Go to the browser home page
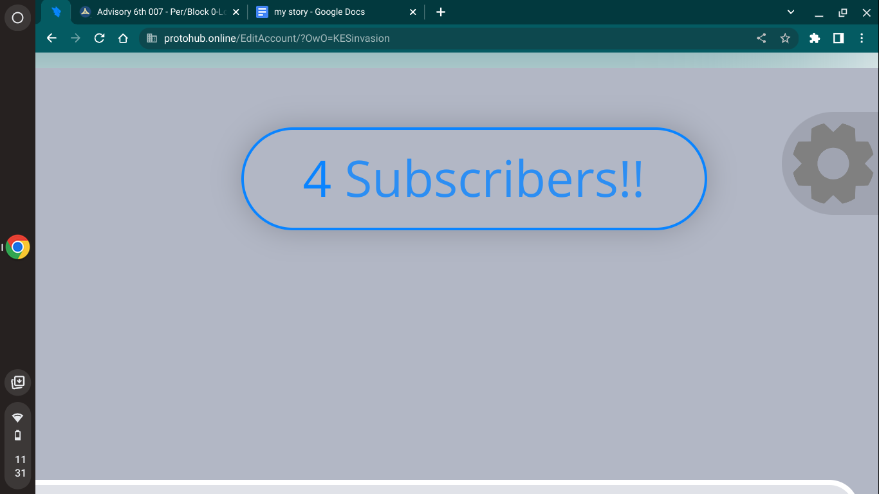Image resolution: width=879 pixels, height=494 pixels. [123, 38]
